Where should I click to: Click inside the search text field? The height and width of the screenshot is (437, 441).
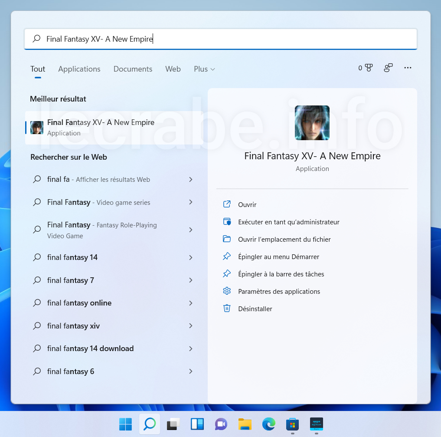pyautogui.click(x=220, y=39)
